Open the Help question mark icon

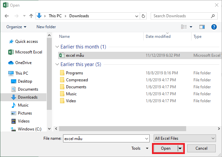[x=214, y=27]
